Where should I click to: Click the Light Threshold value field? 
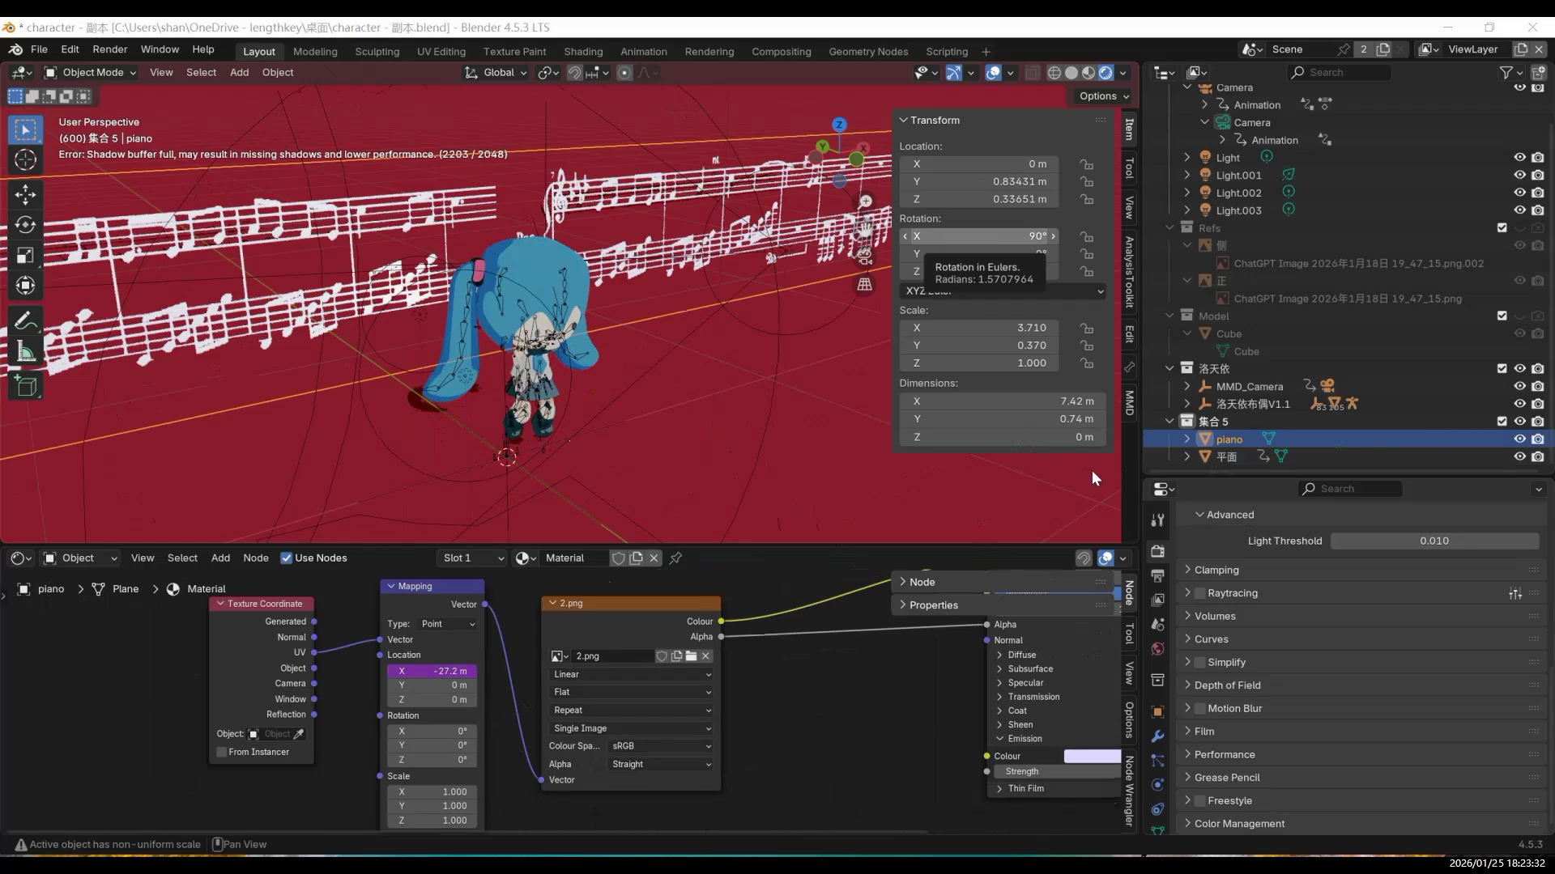pyautogui.click(x=1434, y=541)
